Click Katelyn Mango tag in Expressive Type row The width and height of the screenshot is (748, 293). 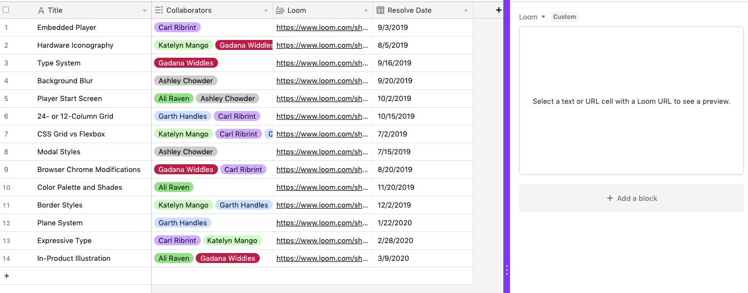coord(232,240)
